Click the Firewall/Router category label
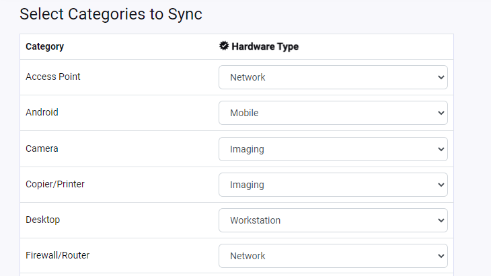491x276 pixels. click(x=57, y=255)
